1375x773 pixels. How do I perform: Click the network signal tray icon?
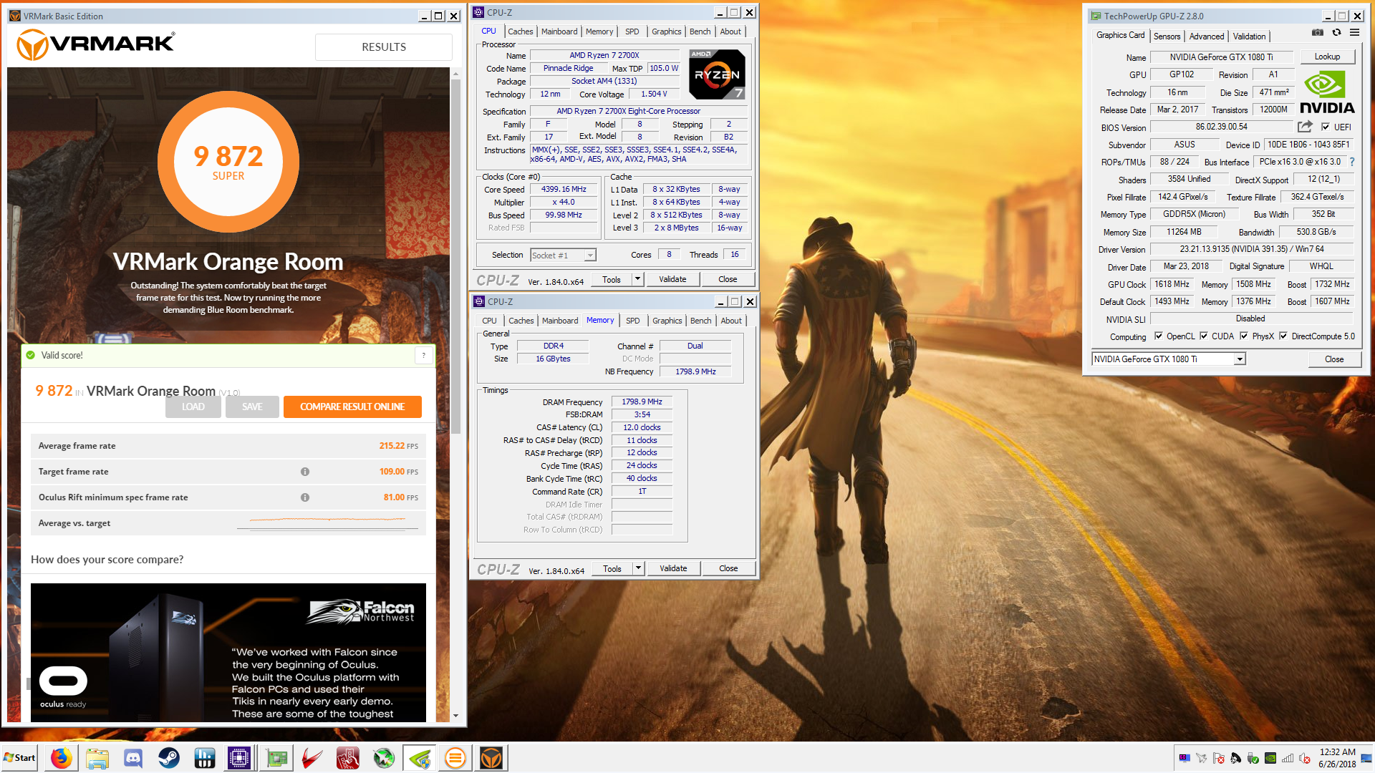click(1288, 758)
